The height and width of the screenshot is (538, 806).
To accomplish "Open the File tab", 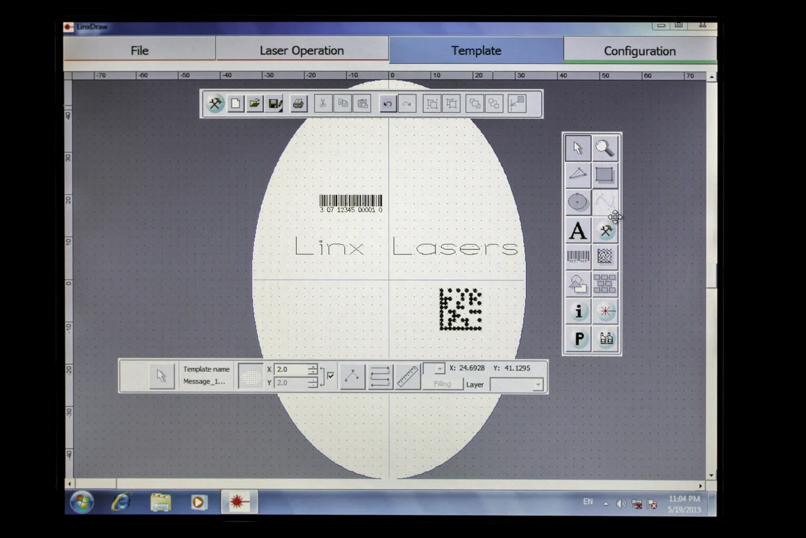I will (x=139, y=51).
